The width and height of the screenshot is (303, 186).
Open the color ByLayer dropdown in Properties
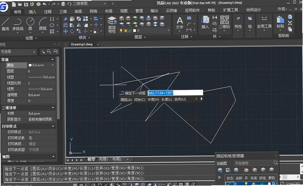[52, 65]
